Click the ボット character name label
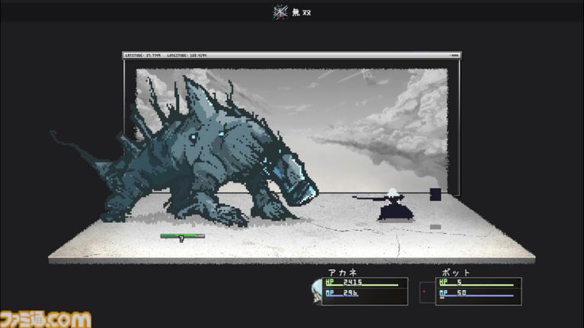The height and width of the screenshot is (328, 584). [456, 272]
